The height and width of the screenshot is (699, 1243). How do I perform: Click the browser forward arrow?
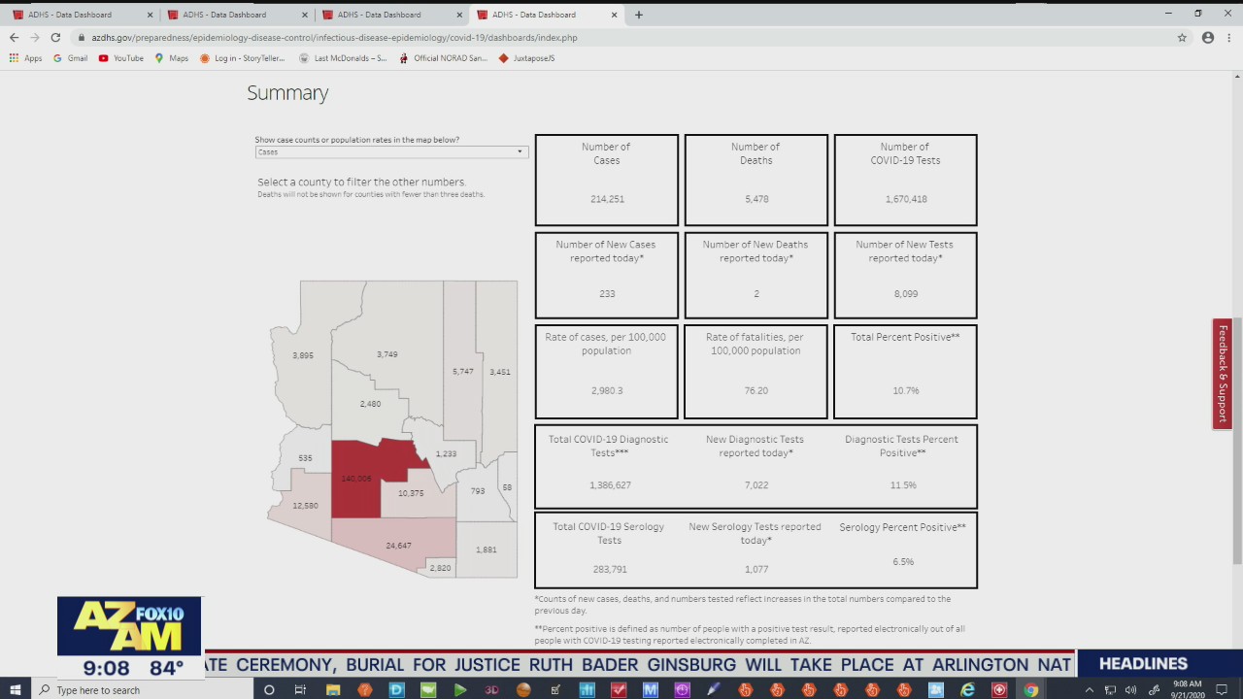pos(35,38)
